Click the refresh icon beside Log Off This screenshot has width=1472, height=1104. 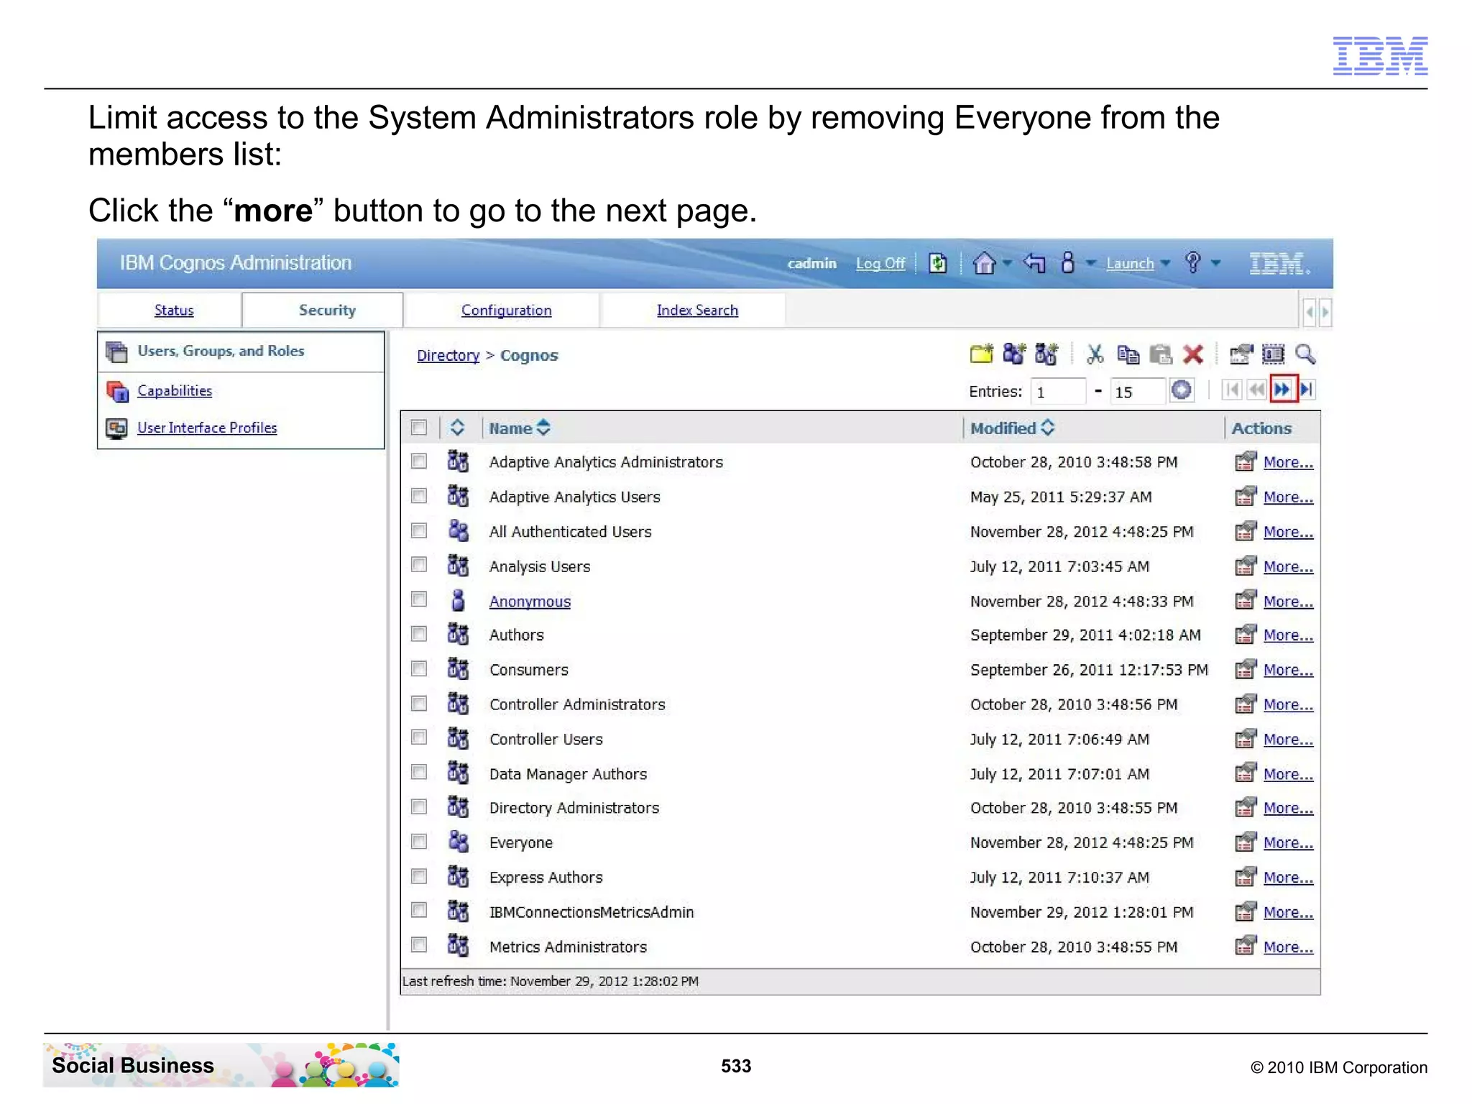(937, 263)
